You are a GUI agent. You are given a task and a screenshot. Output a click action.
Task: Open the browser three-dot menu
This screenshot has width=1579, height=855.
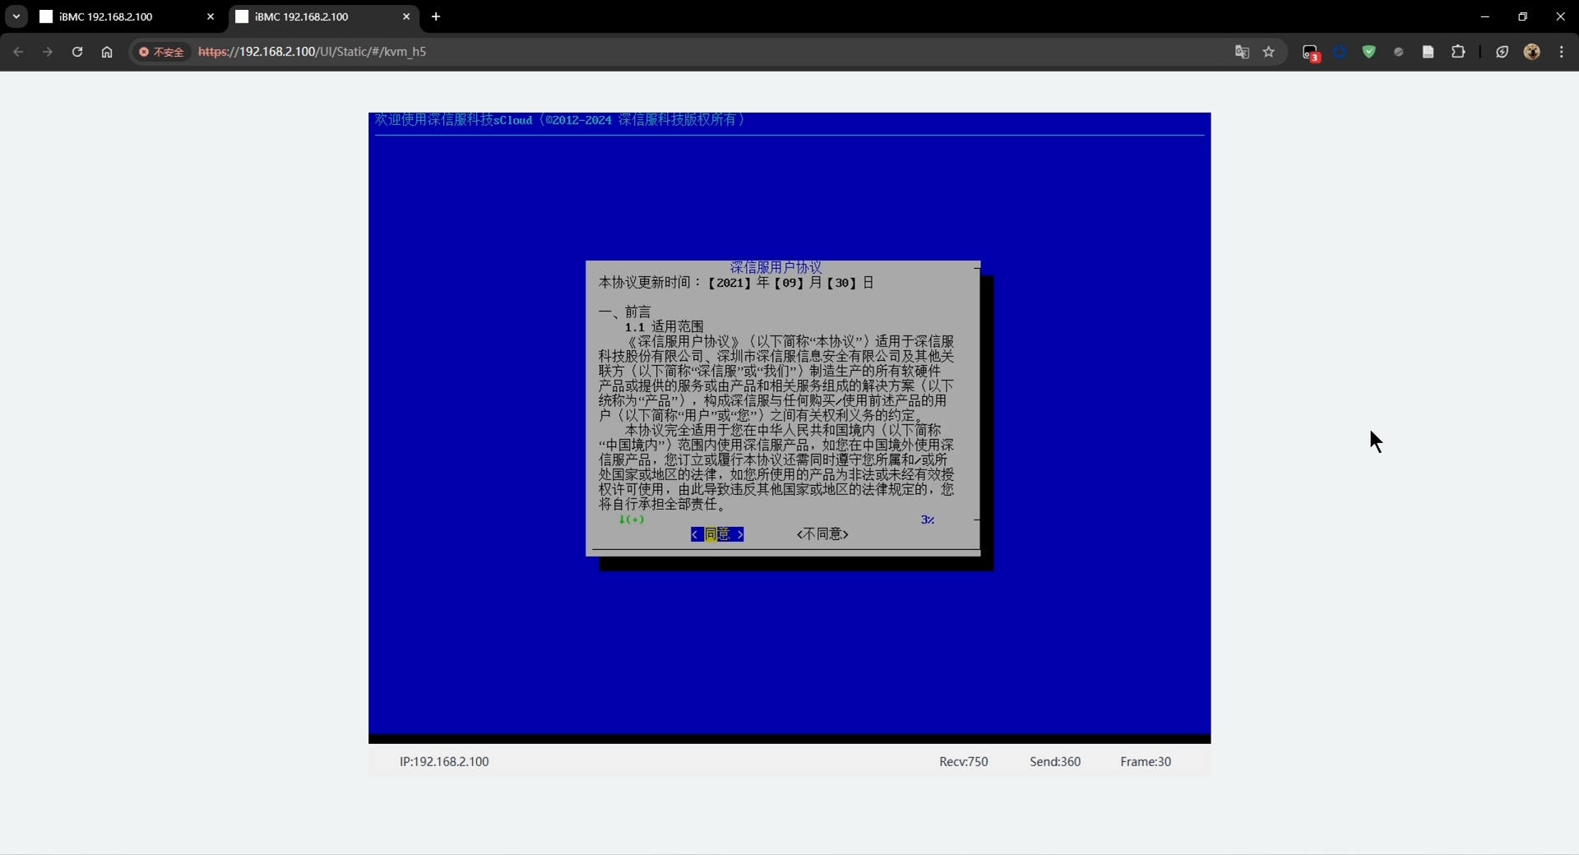pyautogui.click(x=1562, y=52)
